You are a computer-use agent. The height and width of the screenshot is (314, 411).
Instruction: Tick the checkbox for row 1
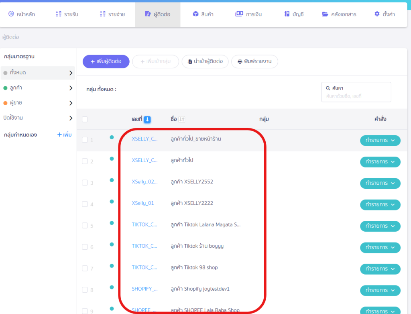click(85, 140)
